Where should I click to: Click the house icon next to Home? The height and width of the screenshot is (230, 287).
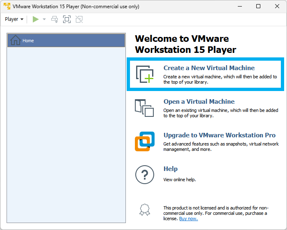click(x=16, y=40)
